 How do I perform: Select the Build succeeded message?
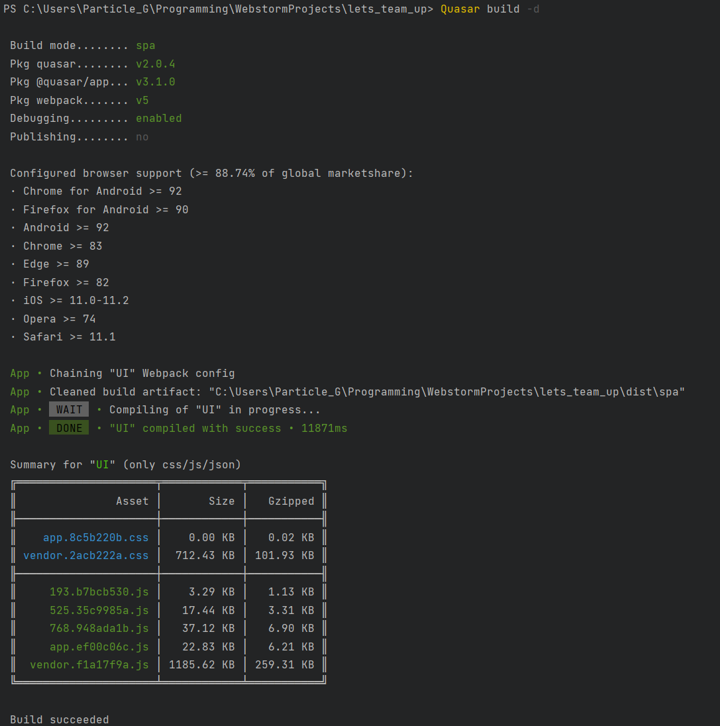(x=59, y=719)
